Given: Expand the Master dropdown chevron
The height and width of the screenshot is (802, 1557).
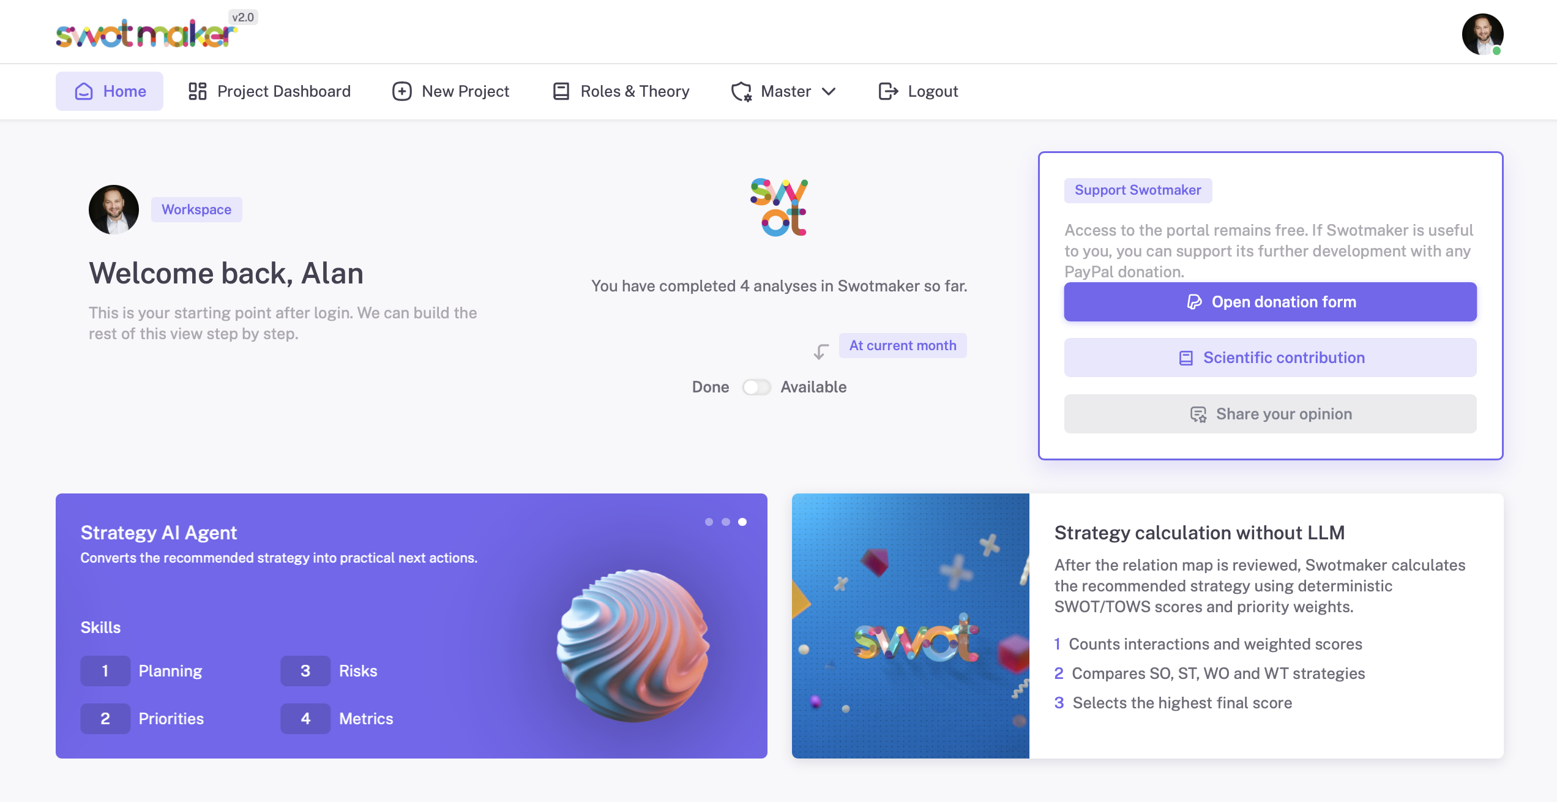Looking at the screenshot, I should [829, 91].
